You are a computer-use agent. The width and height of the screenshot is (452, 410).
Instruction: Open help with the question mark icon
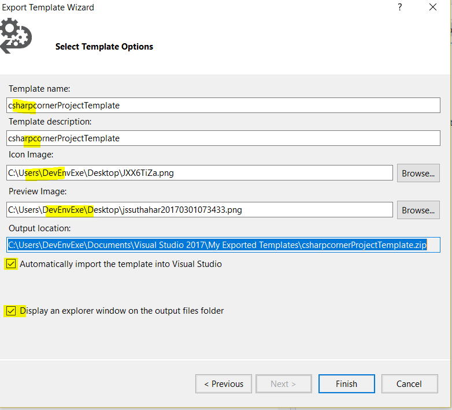pos(400,7)
